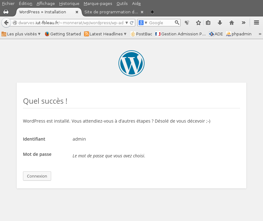263x221 pixels.
Task: Open the hamburger menu
Action: (x=256, y=23)
